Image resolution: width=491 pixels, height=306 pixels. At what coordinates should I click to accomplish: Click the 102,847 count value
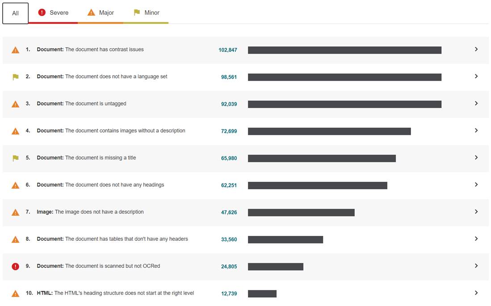click(x=228, y=50)
